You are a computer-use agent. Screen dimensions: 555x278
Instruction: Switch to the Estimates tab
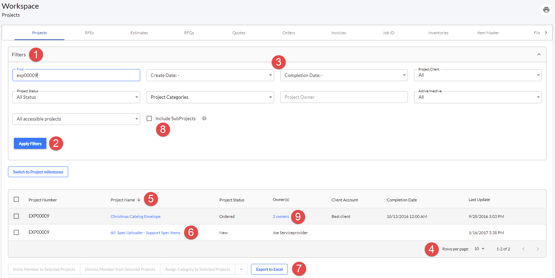coord(139,33)
